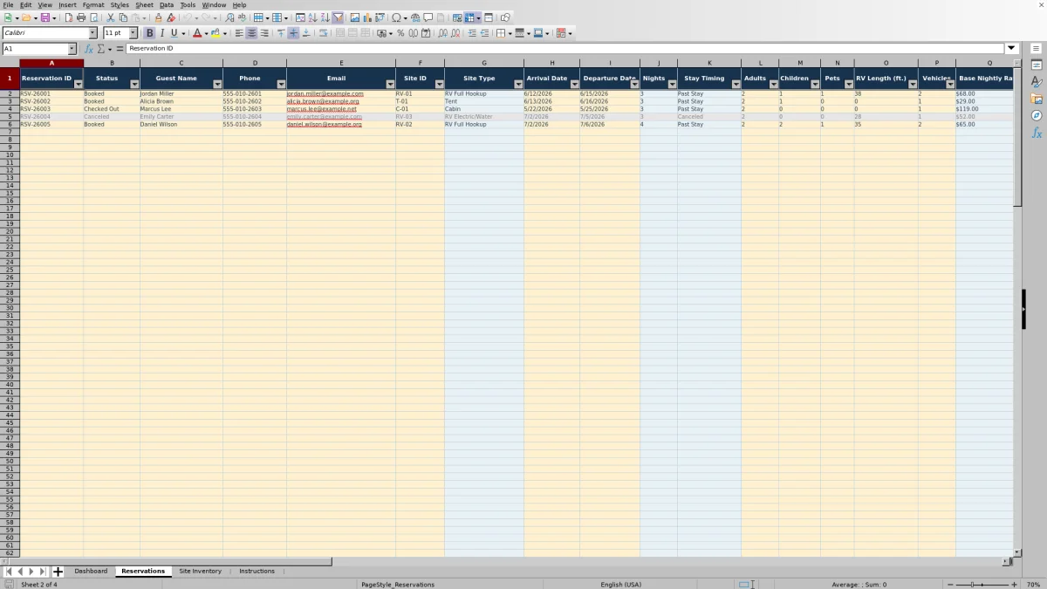Viewport: 1047px width, 589px height.
Task: Insert an image with the picture icon
Action: [x=354, y=17]
